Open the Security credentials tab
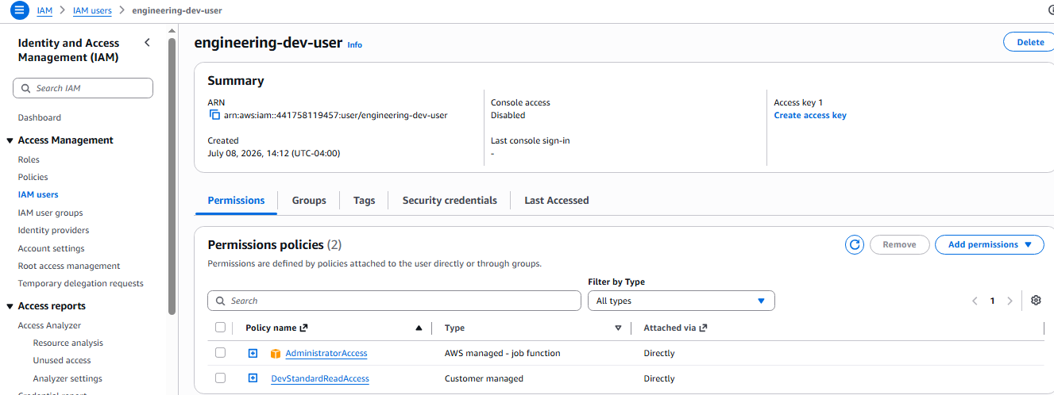The height and width of the screenshot is (395, 1054). (450, 201)
